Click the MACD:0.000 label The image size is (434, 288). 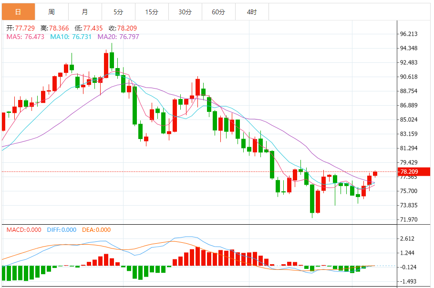click(x=24, y=230)
